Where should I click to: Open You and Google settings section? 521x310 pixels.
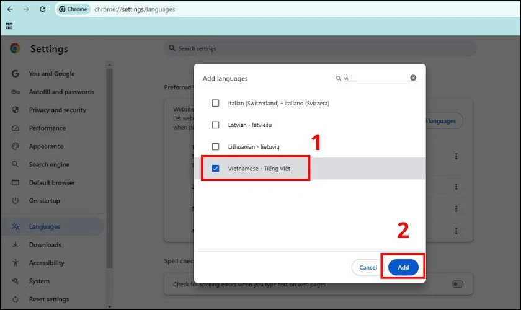tap(52, 74)
